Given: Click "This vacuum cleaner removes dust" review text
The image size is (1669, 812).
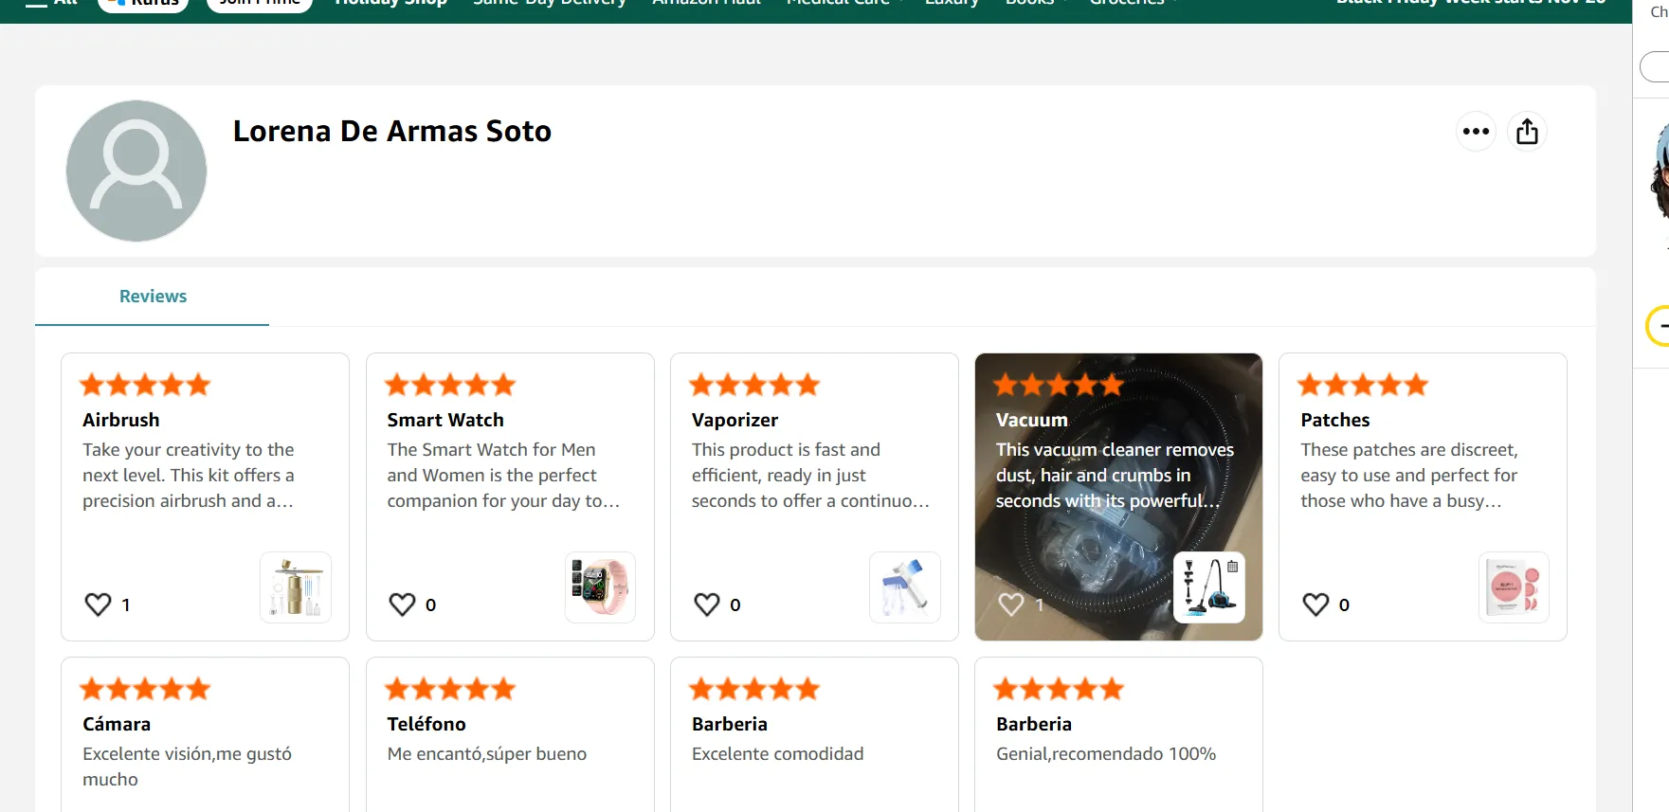Looking at the screenshot, I should click(1115, 475).
